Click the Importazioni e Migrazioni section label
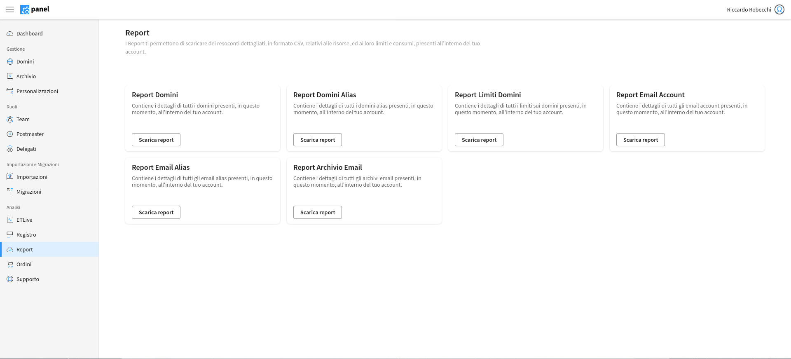The image size is (791, 359). click(x=33, y=164)
